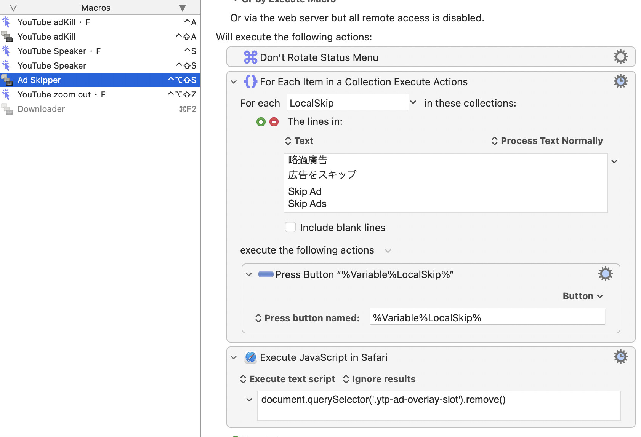Select YouTube Speaker · F macro
641x437 pixels.
click(100, 51)
